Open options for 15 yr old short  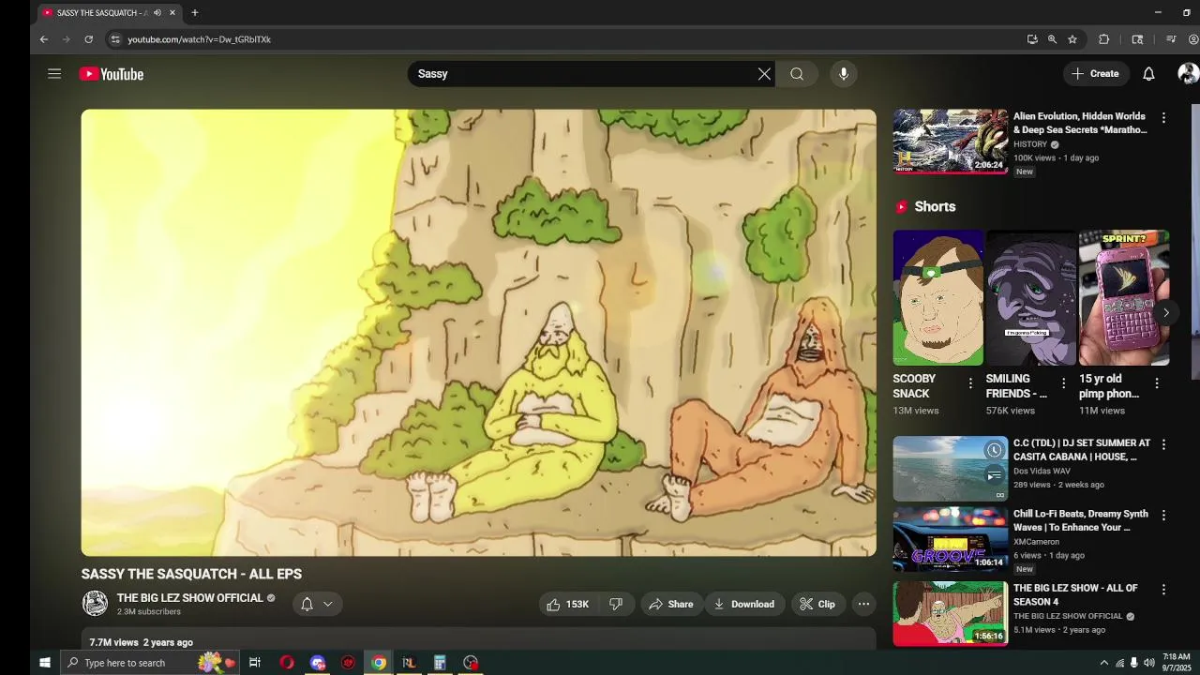pyautogui.click(x=1157, y=383)
